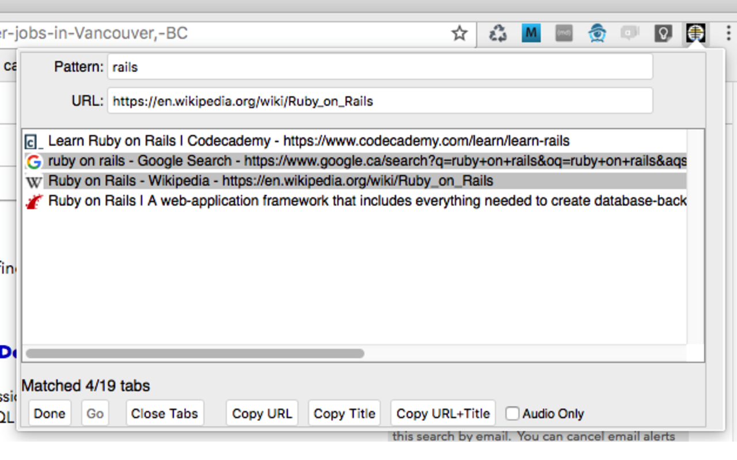Click the recycle arrows extension icon
This screenshot has height=460, width=737.
[497, 33]
